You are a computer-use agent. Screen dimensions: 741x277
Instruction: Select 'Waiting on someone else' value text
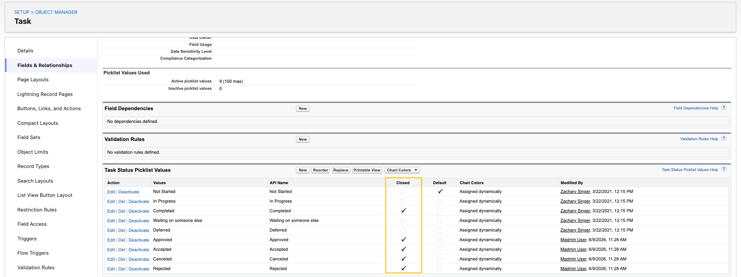(178, 221)
